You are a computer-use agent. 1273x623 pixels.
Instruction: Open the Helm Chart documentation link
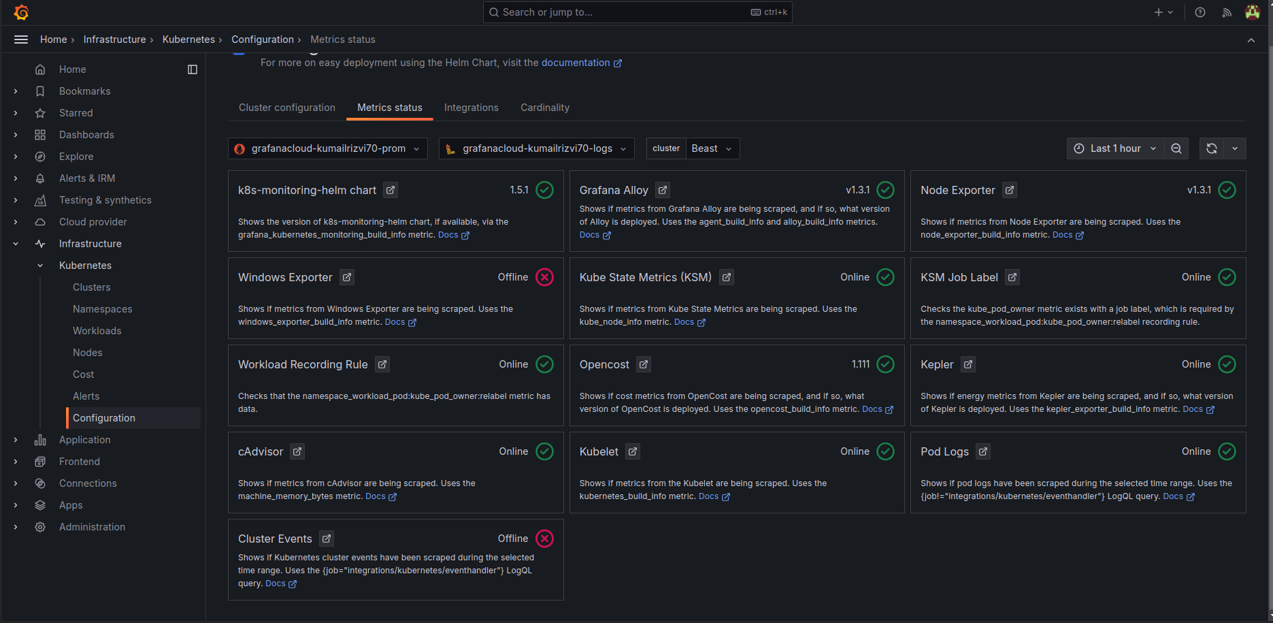(x=576, y=63)
